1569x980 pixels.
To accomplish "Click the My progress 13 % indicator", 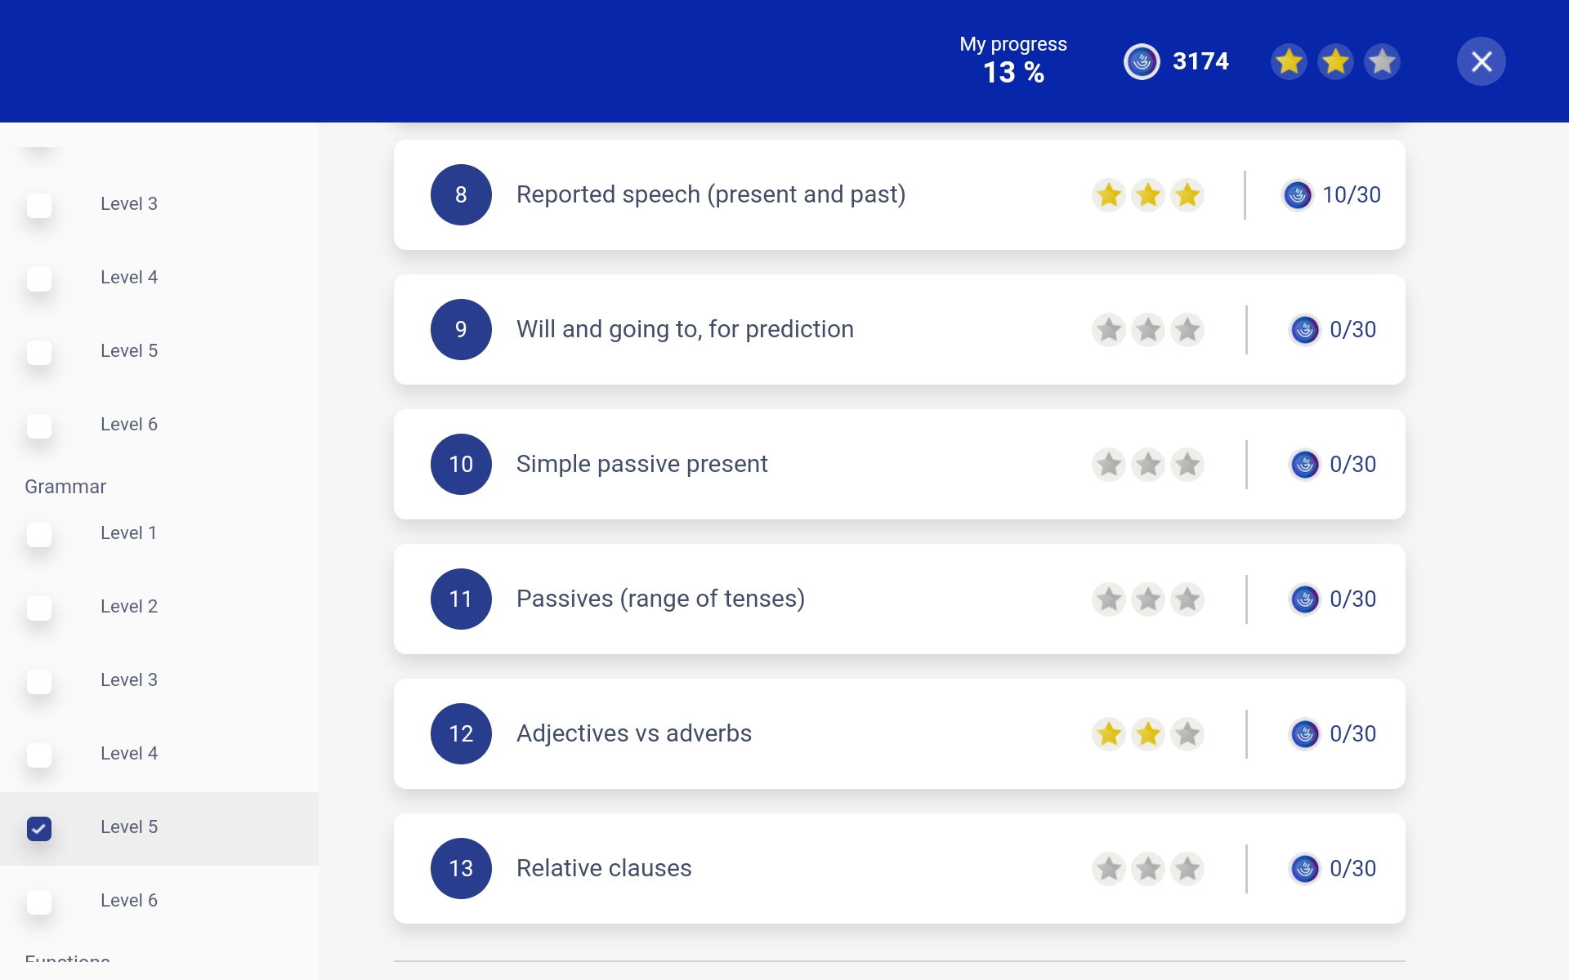I will click(1012, 60).
